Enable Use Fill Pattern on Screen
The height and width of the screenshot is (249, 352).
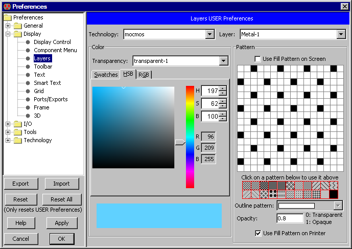(x=257, y=59)
